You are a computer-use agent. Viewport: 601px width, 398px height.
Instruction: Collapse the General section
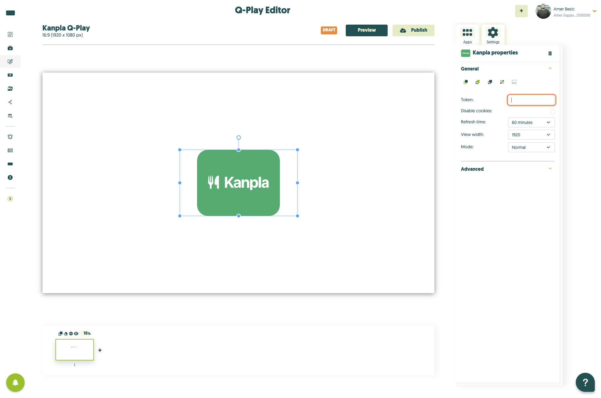click(x=550, y=69)
